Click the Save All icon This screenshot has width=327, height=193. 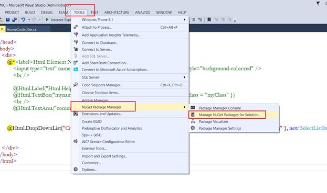tap(14, 20)
